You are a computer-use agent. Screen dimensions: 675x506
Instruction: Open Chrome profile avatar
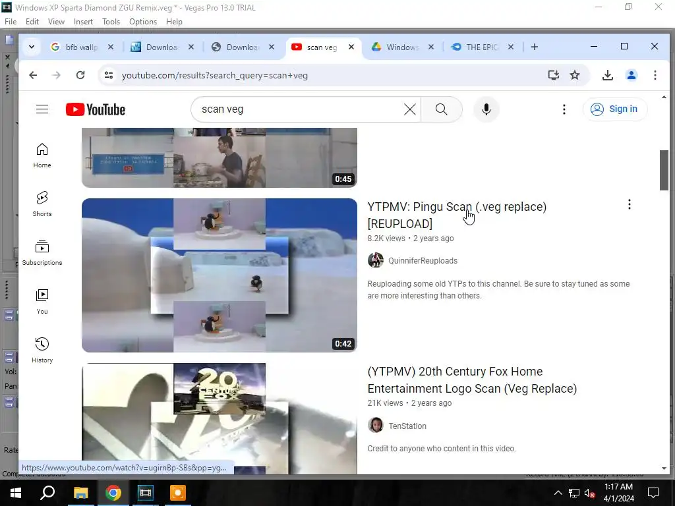coord(631,75)
